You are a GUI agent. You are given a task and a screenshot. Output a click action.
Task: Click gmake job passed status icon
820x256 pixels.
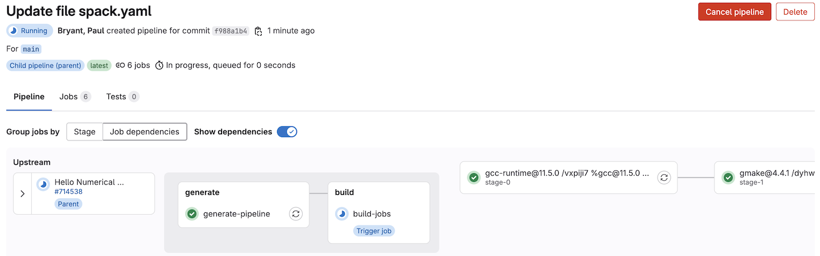[728, 177]
